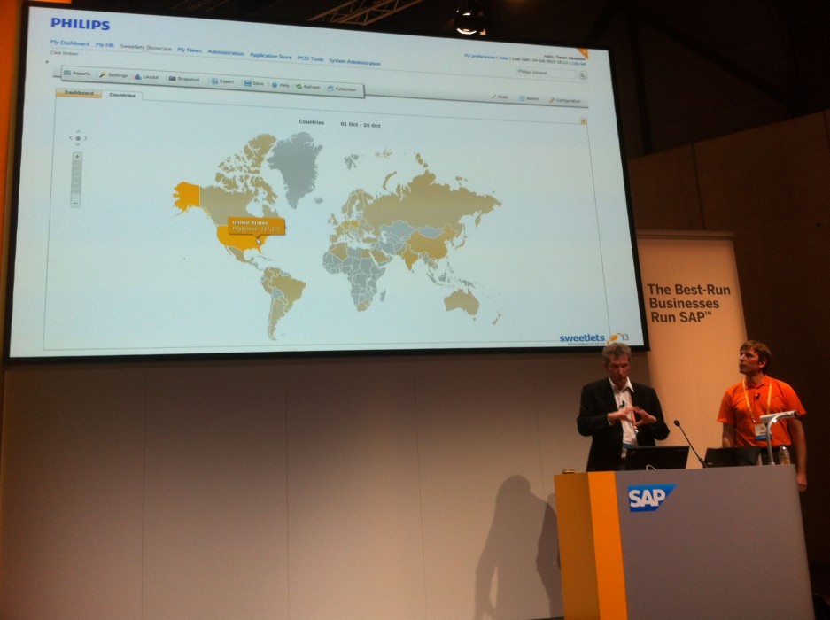Open the Administration menu
This screenshot has height=620, width=830.
coord(226,52)
